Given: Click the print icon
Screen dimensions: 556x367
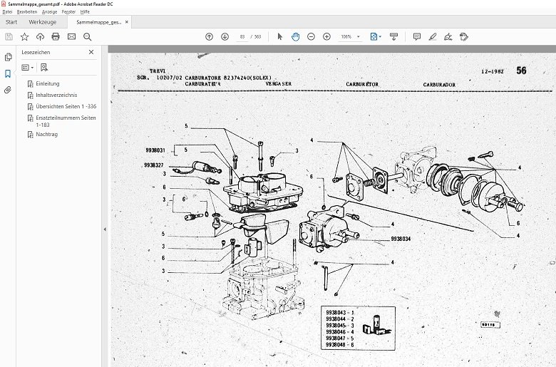Looking at the screenshot, I should tap(56, 36).
